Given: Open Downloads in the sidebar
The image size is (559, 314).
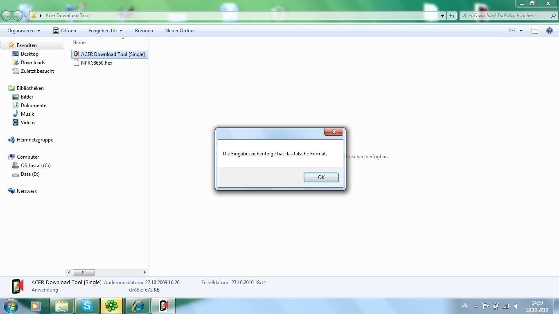Looking at the screenshot, I should pos(33,63).
